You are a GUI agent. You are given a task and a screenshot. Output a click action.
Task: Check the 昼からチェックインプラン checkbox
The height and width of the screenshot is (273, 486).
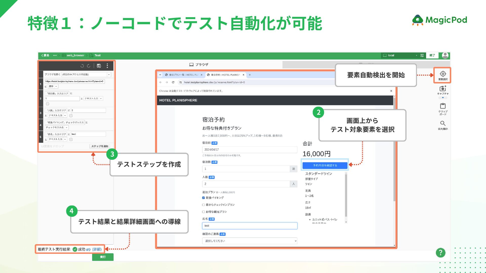click(x=204, y=205)
